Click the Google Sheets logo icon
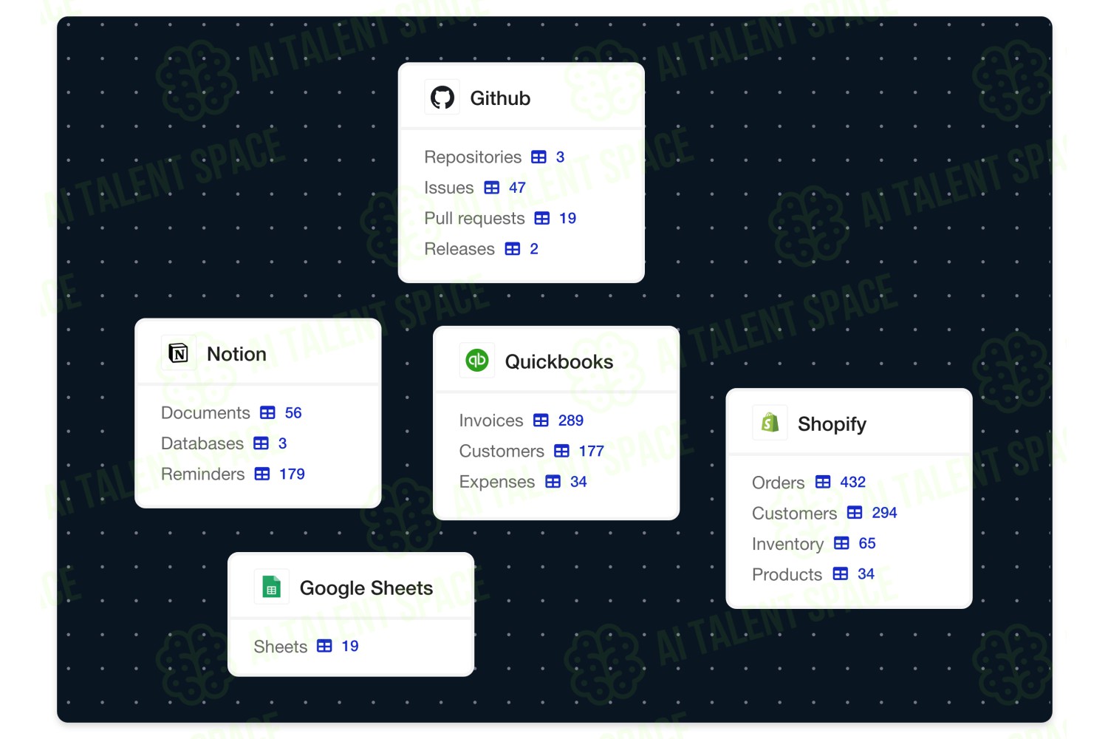The height and width of the screenshot is (739, 1108). (x=272, y=588)
